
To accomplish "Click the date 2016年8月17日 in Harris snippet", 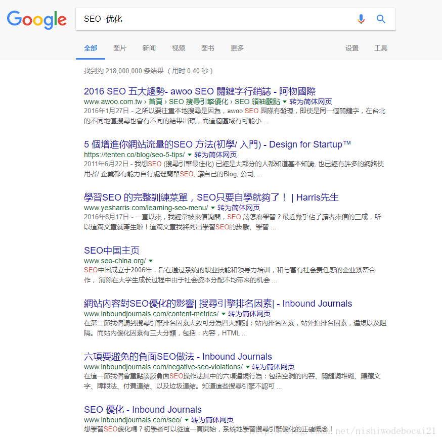I will (106, 217).
